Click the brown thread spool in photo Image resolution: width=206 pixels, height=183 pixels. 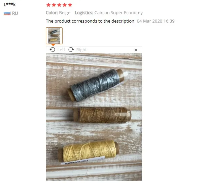coord(102,115)
